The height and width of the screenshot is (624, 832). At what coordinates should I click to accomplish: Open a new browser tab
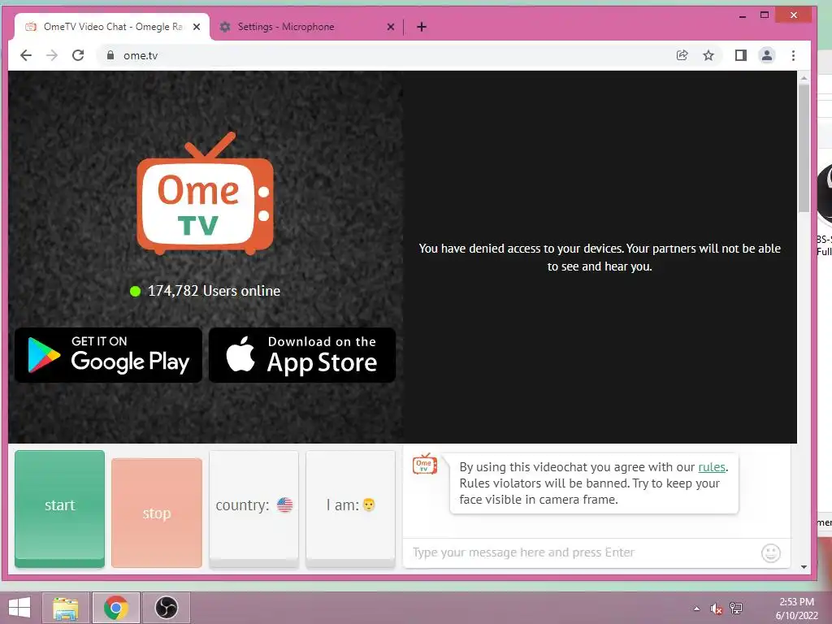[x=422, y=27]
